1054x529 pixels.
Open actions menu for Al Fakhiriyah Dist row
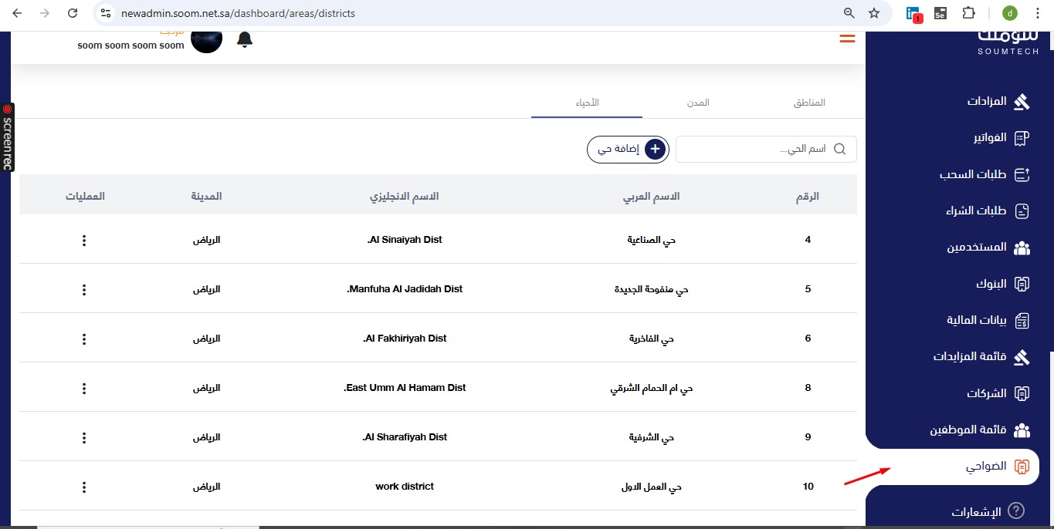pyautogui.click(x=84, y=339)
